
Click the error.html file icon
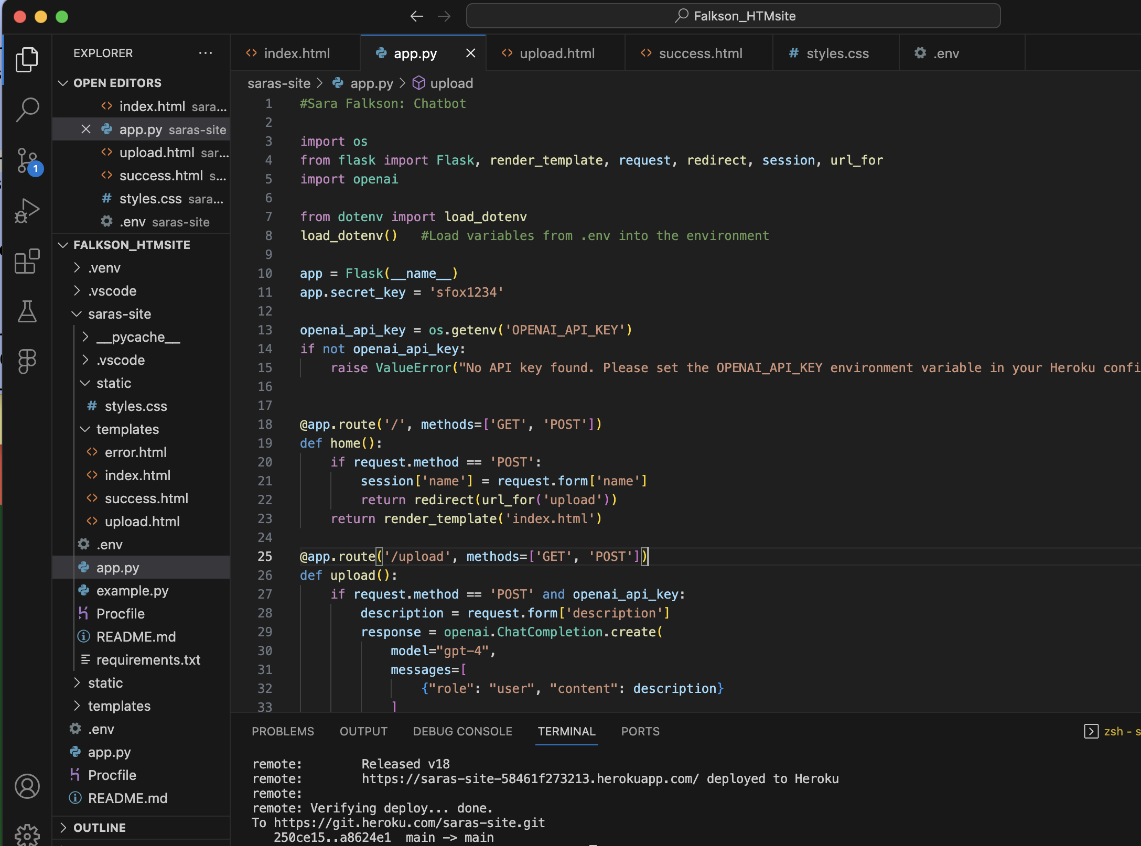92,452
